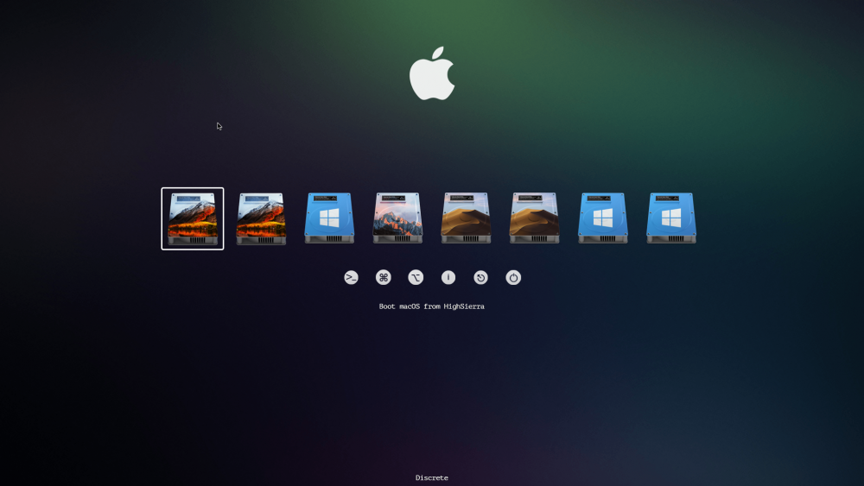Shut down using the power icon
This screenshot has width=864, height=486.
tap(513, 277)
